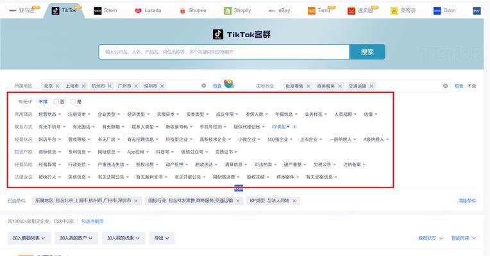490x256 pixels.
Task: Expand the 抖音号 filter dropdown
Action: 165,152
